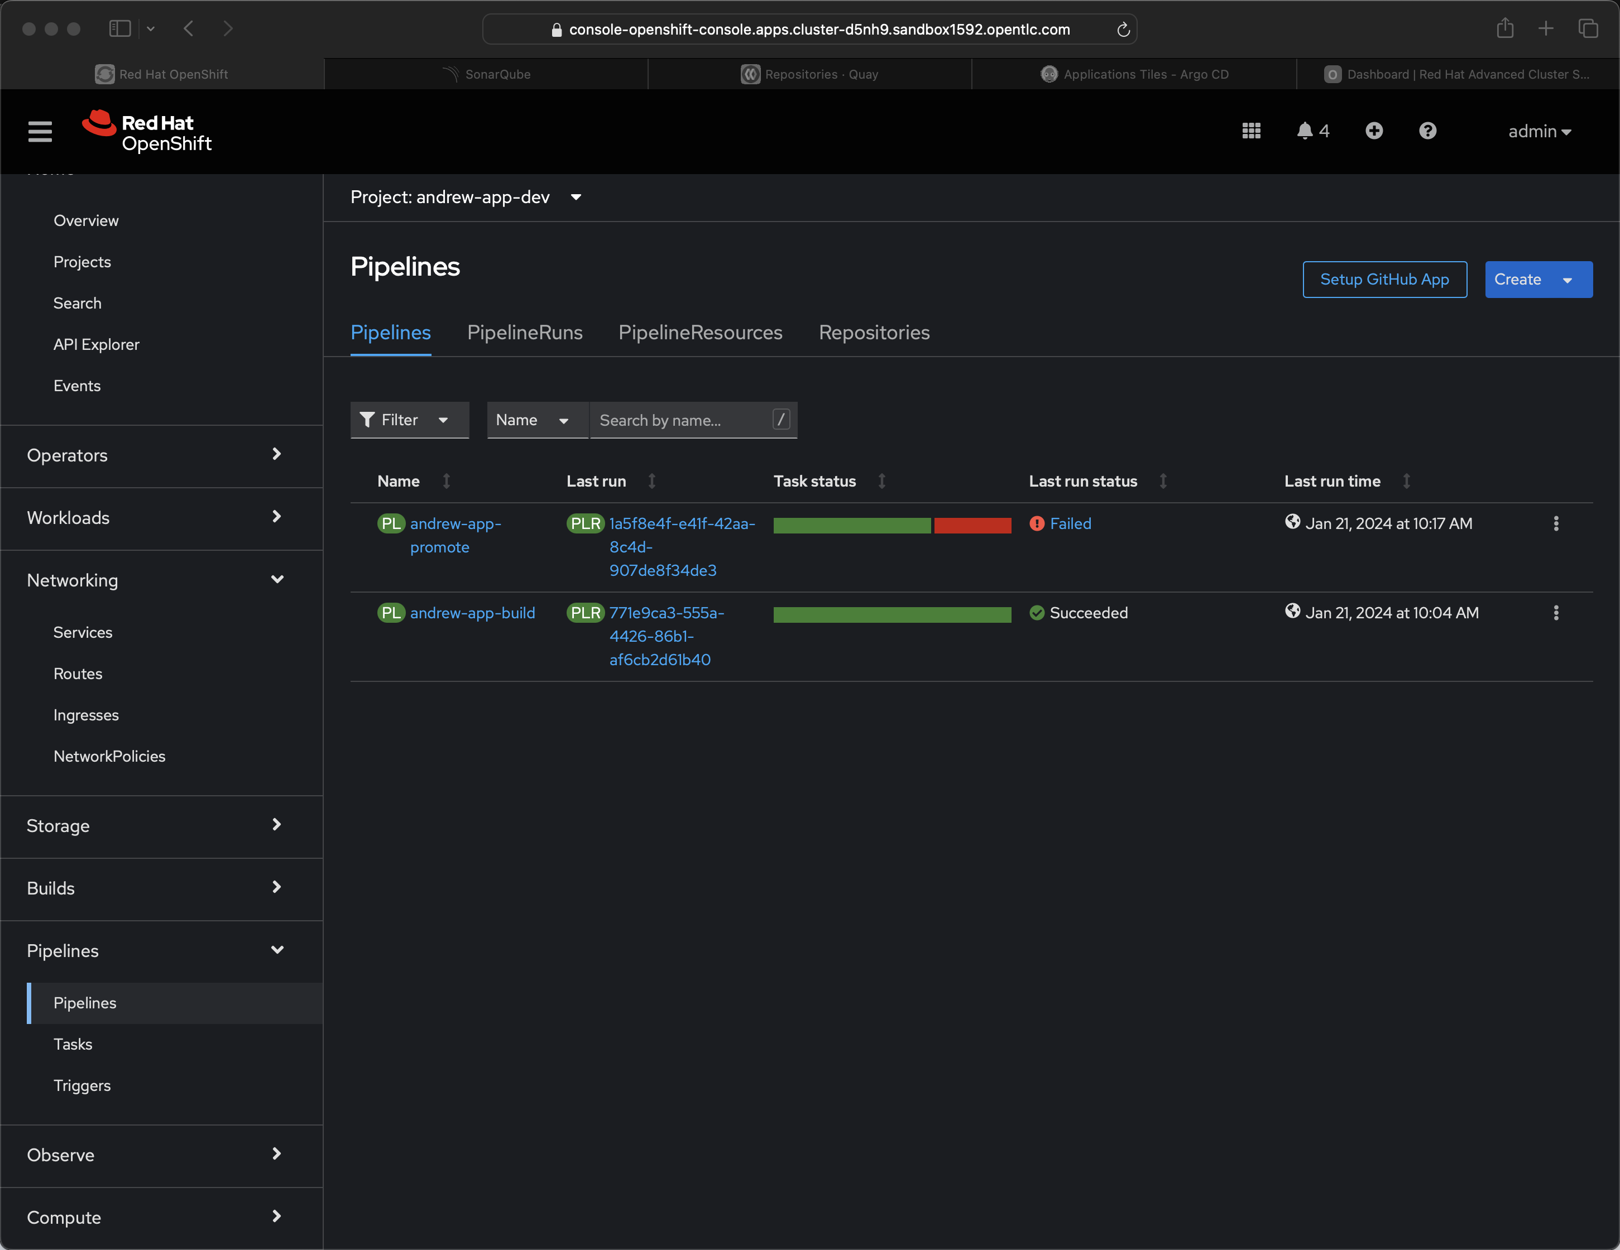Click the Setup GitHub App button
1620x1250 pixels.
(1384, 280)
